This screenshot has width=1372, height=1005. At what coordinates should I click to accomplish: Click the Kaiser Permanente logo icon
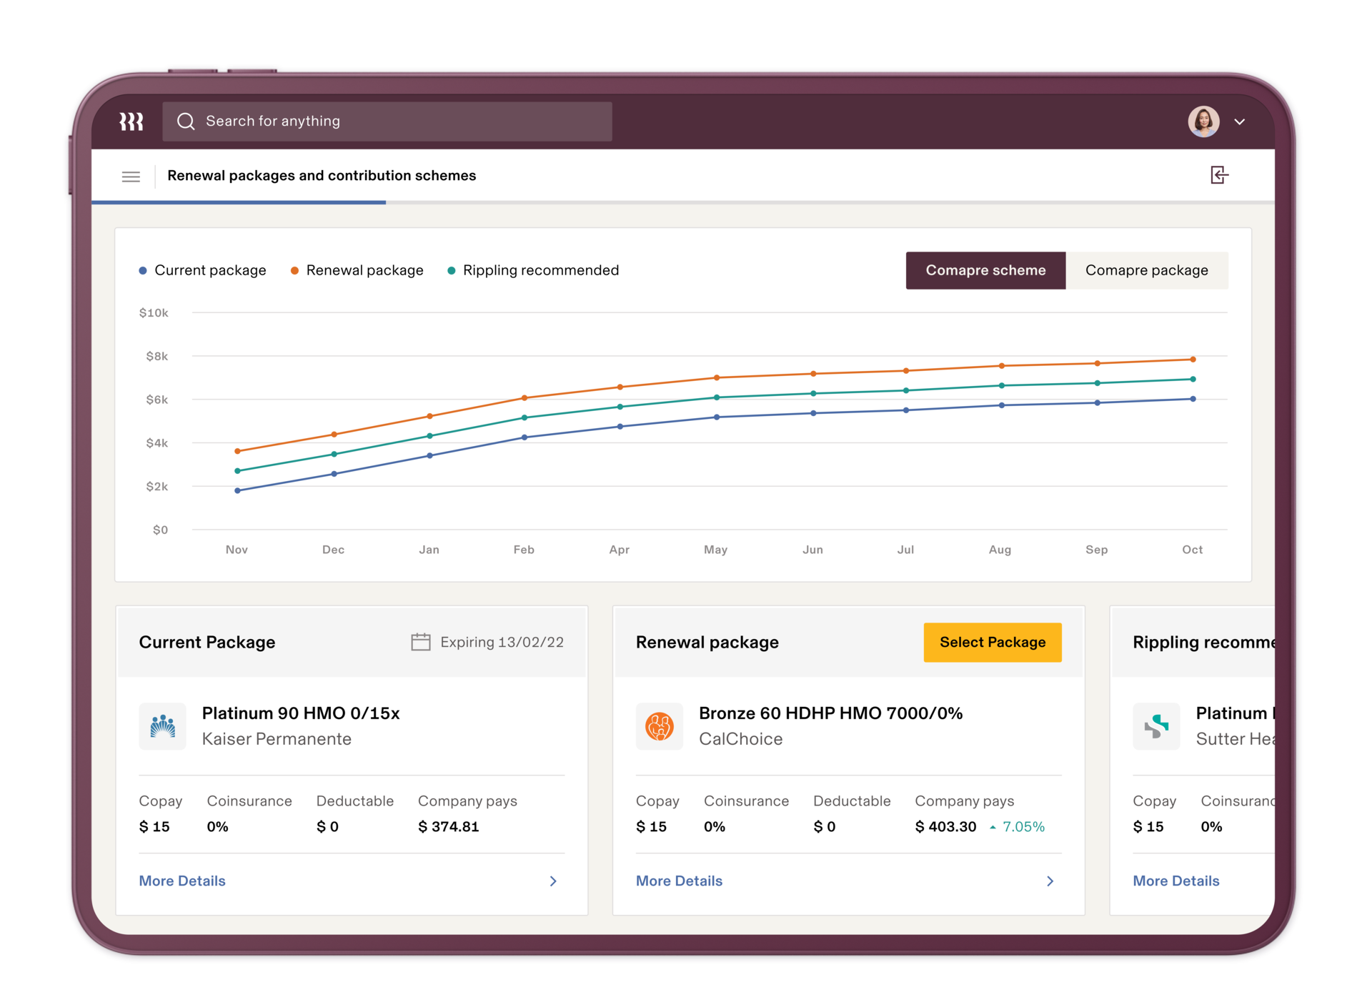tap(162, 726)
